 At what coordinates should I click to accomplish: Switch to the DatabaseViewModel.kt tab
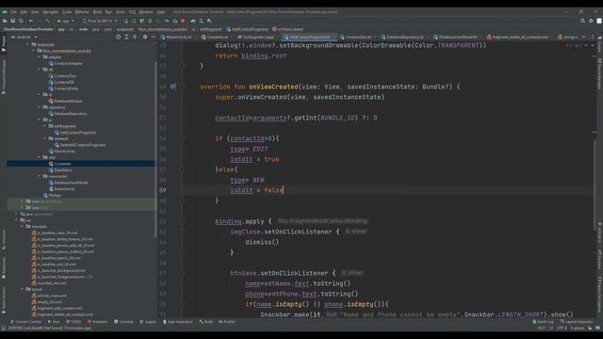[x=455, y=38]
